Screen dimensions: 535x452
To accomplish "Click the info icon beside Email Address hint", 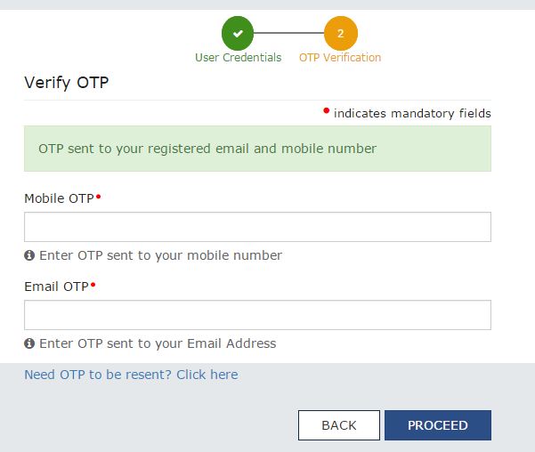I will pyautogui.click(x=29, y=343).
